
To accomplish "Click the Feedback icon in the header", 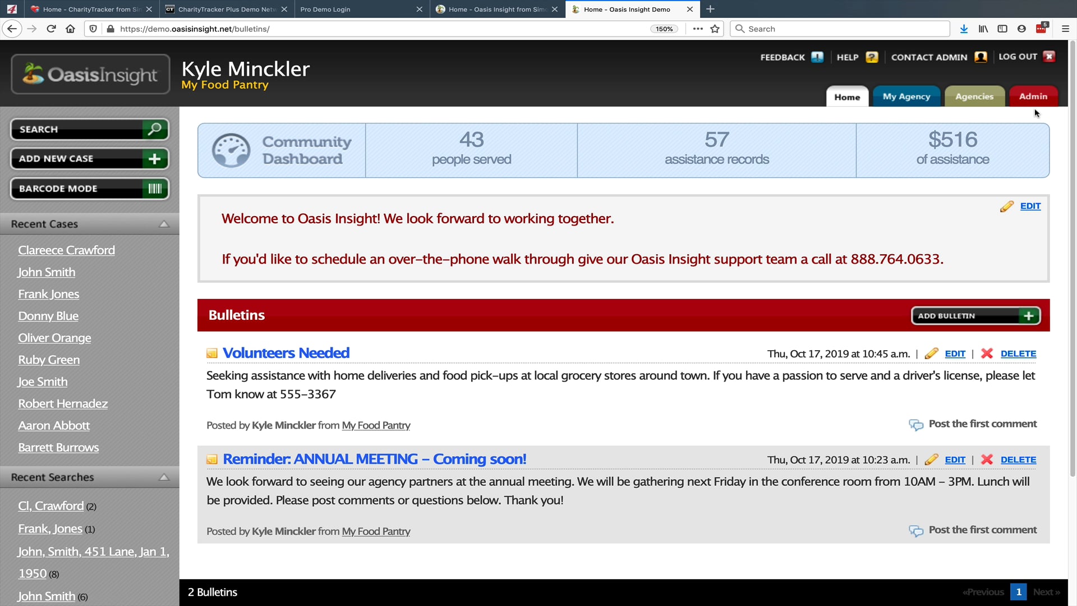I will pos(817,57).
